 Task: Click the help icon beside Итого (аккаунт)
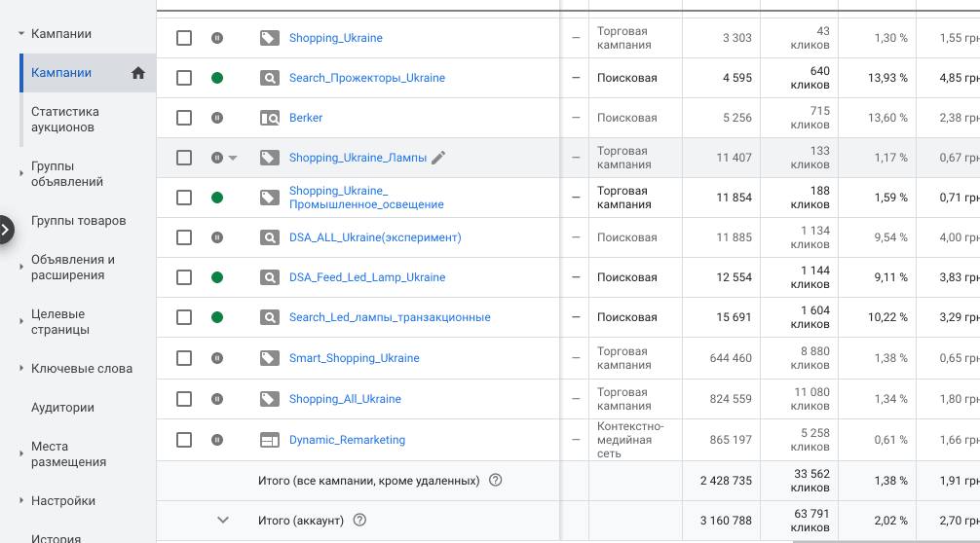tap(359, 520)
